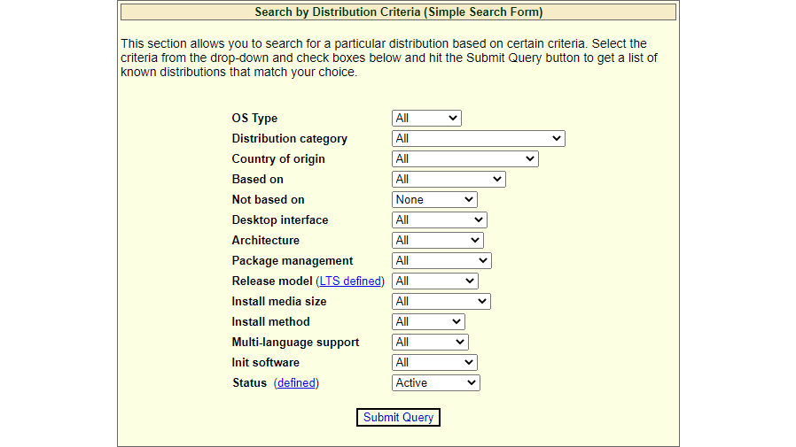Follow the LTS defined link

pyautogui.click(x=350, y=281)
